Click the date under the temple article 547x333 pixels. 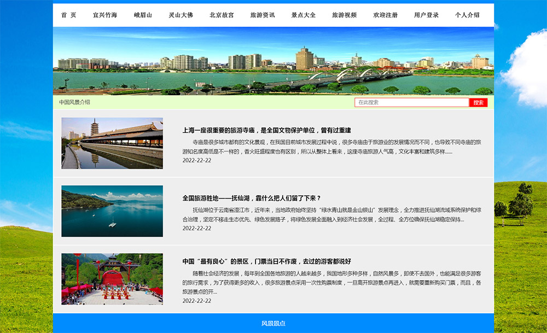coord(197,160)
